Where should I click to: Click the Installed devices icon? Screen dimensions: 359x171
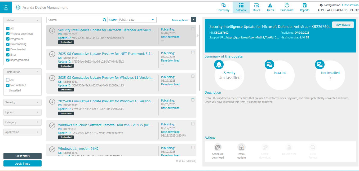click(269, 64)
